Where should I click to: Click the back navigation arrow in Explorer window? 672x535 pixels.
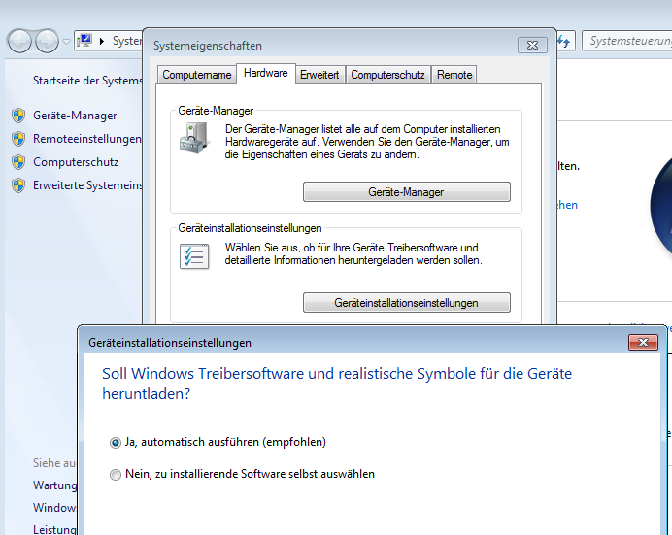[19, 42]
